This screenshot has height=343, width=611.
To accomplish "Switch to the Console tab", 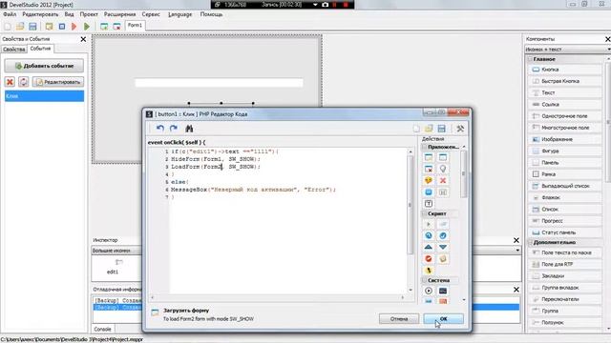I will pyautogui.click(x=102, y=329).
